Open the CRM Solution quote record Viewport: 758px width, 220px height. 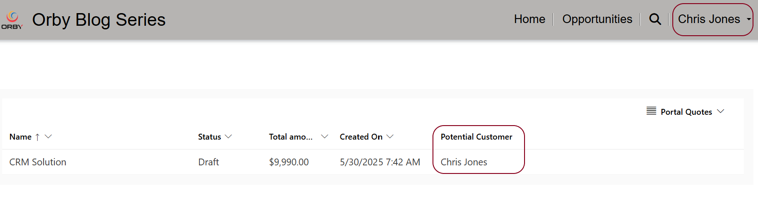[38, 162]
